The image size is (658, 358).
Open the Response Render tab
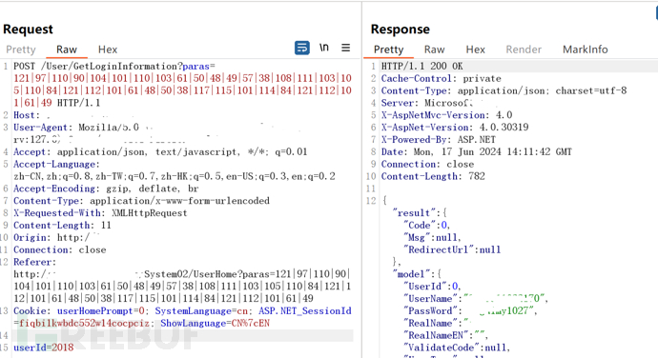[524, 50]
